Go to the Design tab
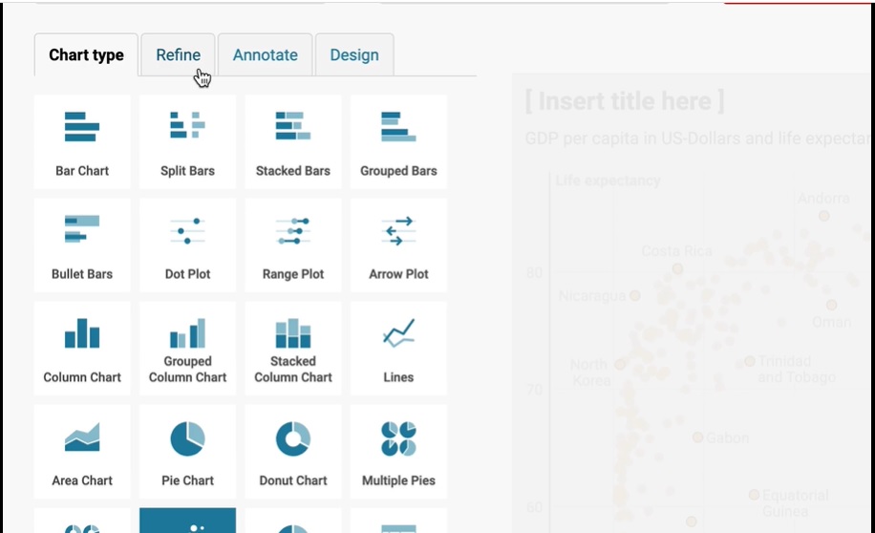 point(354,54)
